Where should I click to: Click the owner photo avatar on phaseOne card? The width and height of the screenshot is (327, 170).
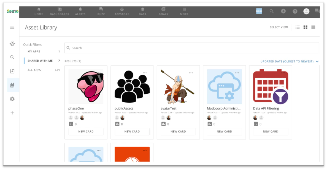[82, 118]
